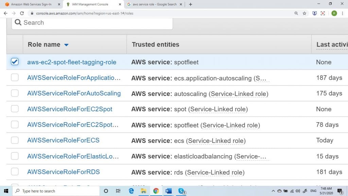Select the AWSServiceRoleForAutoScaling checkbox

[x=15, y=93]
